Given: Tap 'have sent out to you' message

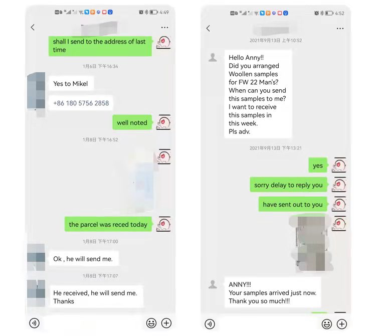Looking at the screenshot, I should [293, 204].
